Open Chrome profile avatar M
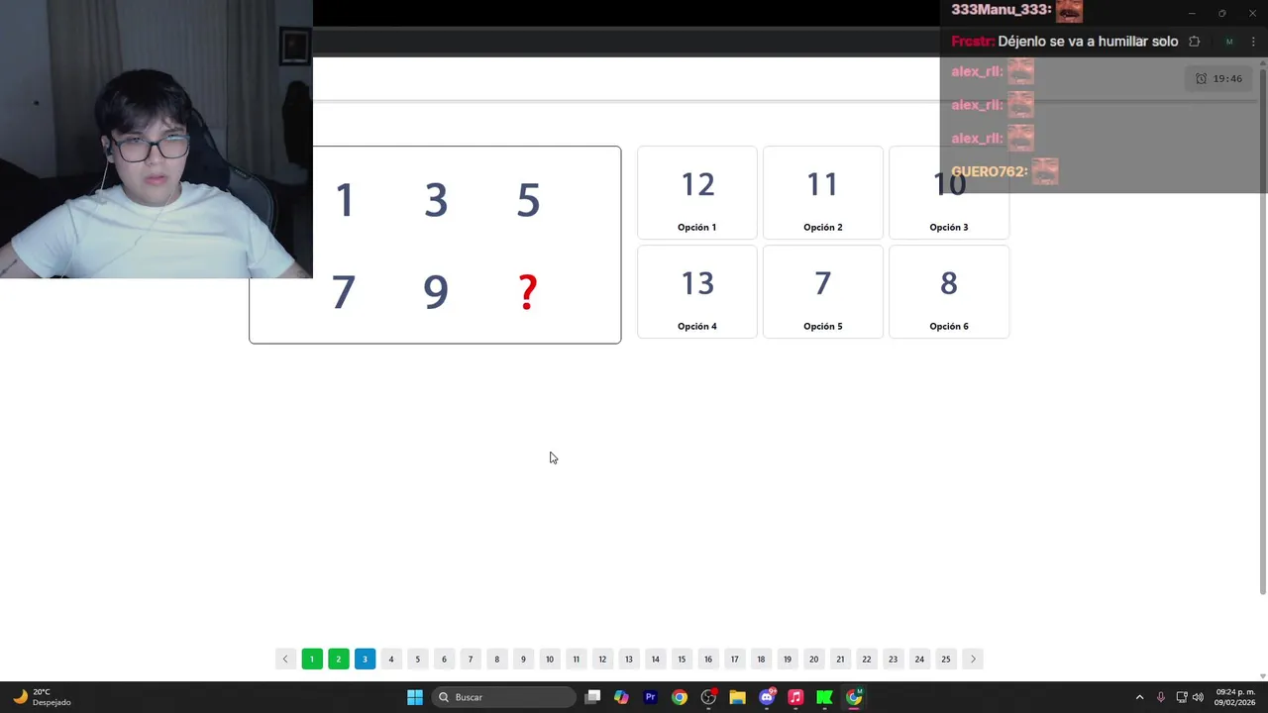1268x713 pixels. point(1229,42)
